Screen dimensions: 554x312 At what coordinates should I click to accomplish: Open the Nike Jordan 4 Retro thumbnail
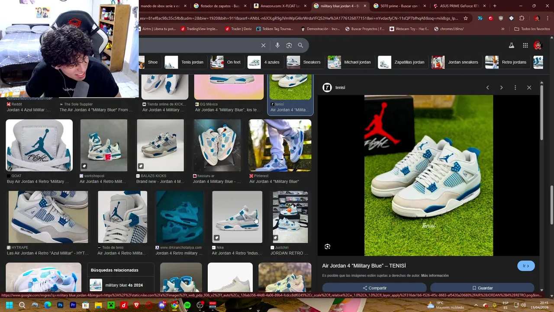point(237,217)
